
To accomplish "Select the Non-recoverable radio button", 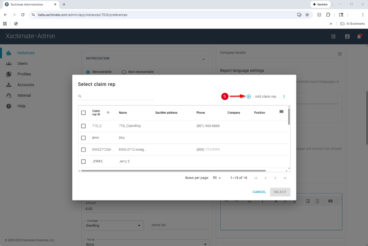I will (x=124, y=72).
